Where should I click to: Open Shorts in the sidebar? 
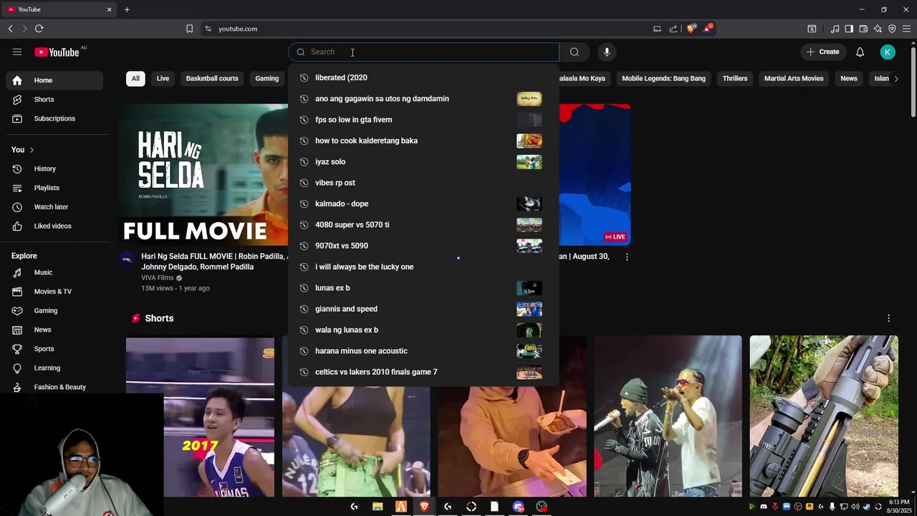click(56, 100)
